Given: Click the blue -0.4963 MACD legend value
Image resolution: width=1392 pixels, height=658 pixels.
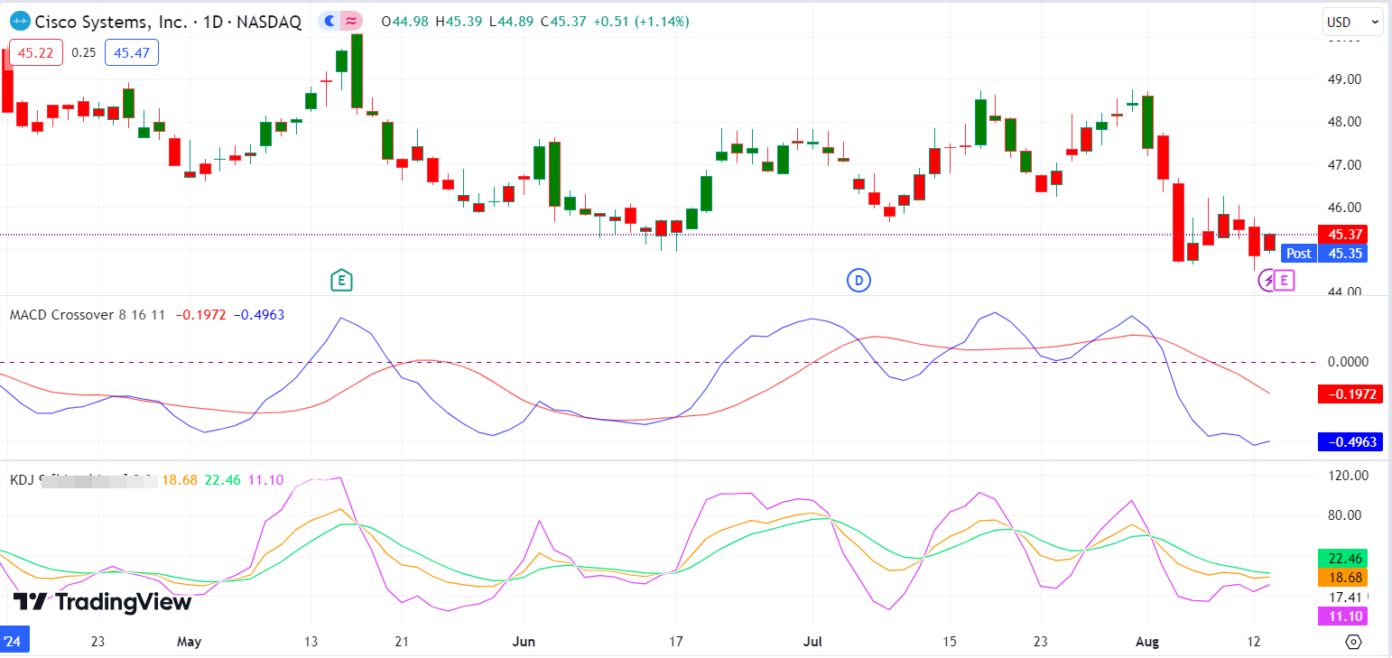Looking at the screenshot, I should point(259,314).
